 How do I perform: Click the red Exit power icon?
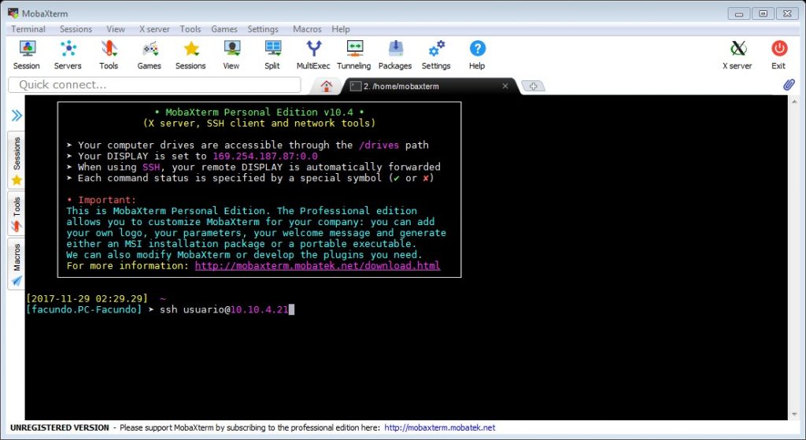point(778,55)
